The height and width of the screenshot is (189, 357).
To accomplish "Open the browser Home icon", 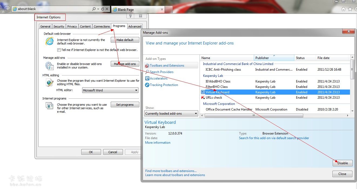I will (x=343, y=9).
